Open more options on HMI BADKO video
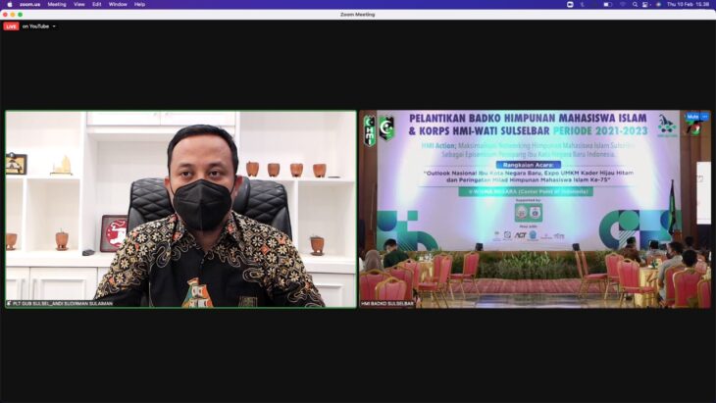Screen dimensions: 716x403 704,117
